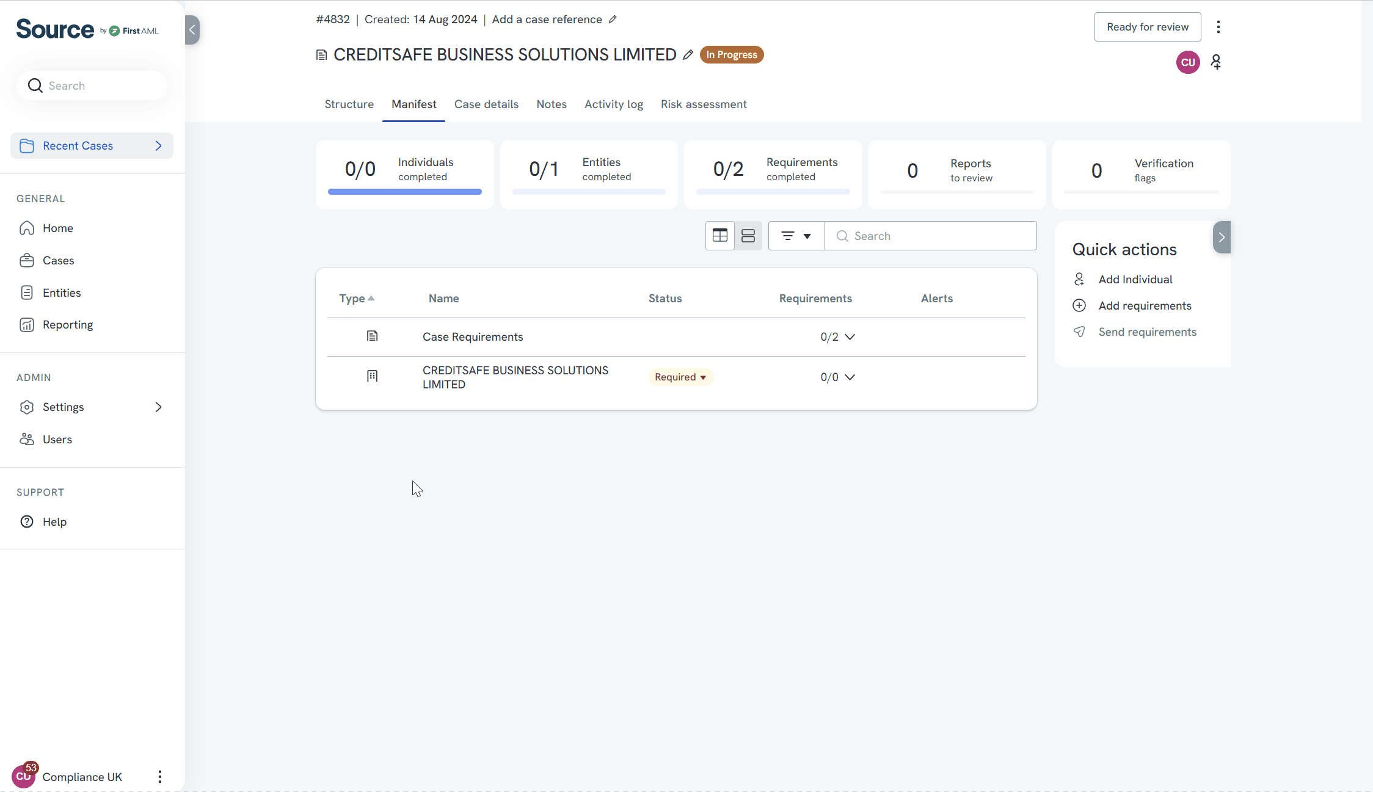Edit the case reference pencil icon
The image size is (1373, 792).
613,20
